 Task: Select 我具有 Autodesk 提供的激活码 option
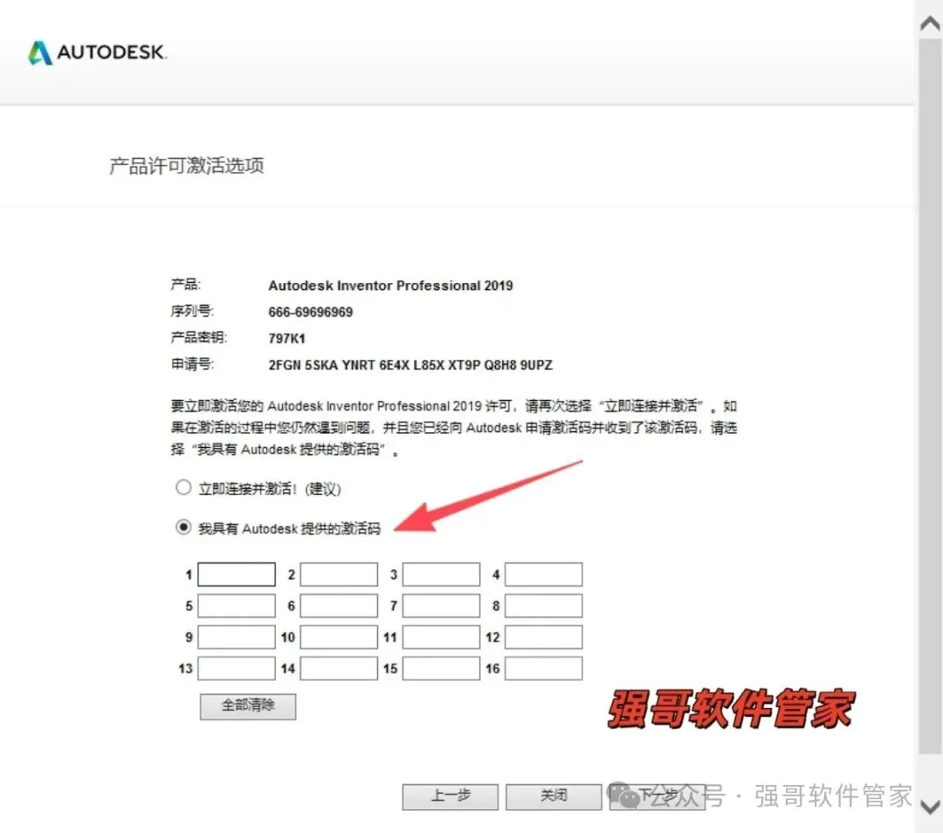point(183,527)
